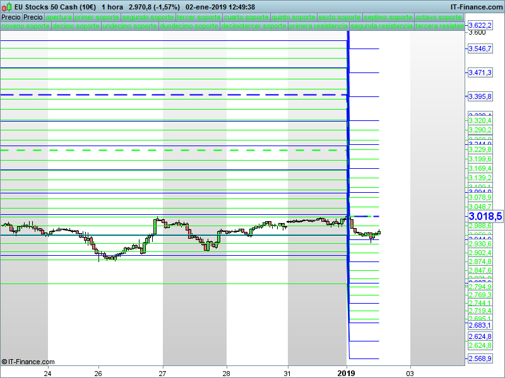The image size is (505, 378).
Task: Click the 'segunda resistencia' legend label
Action: tap(381, 26)
